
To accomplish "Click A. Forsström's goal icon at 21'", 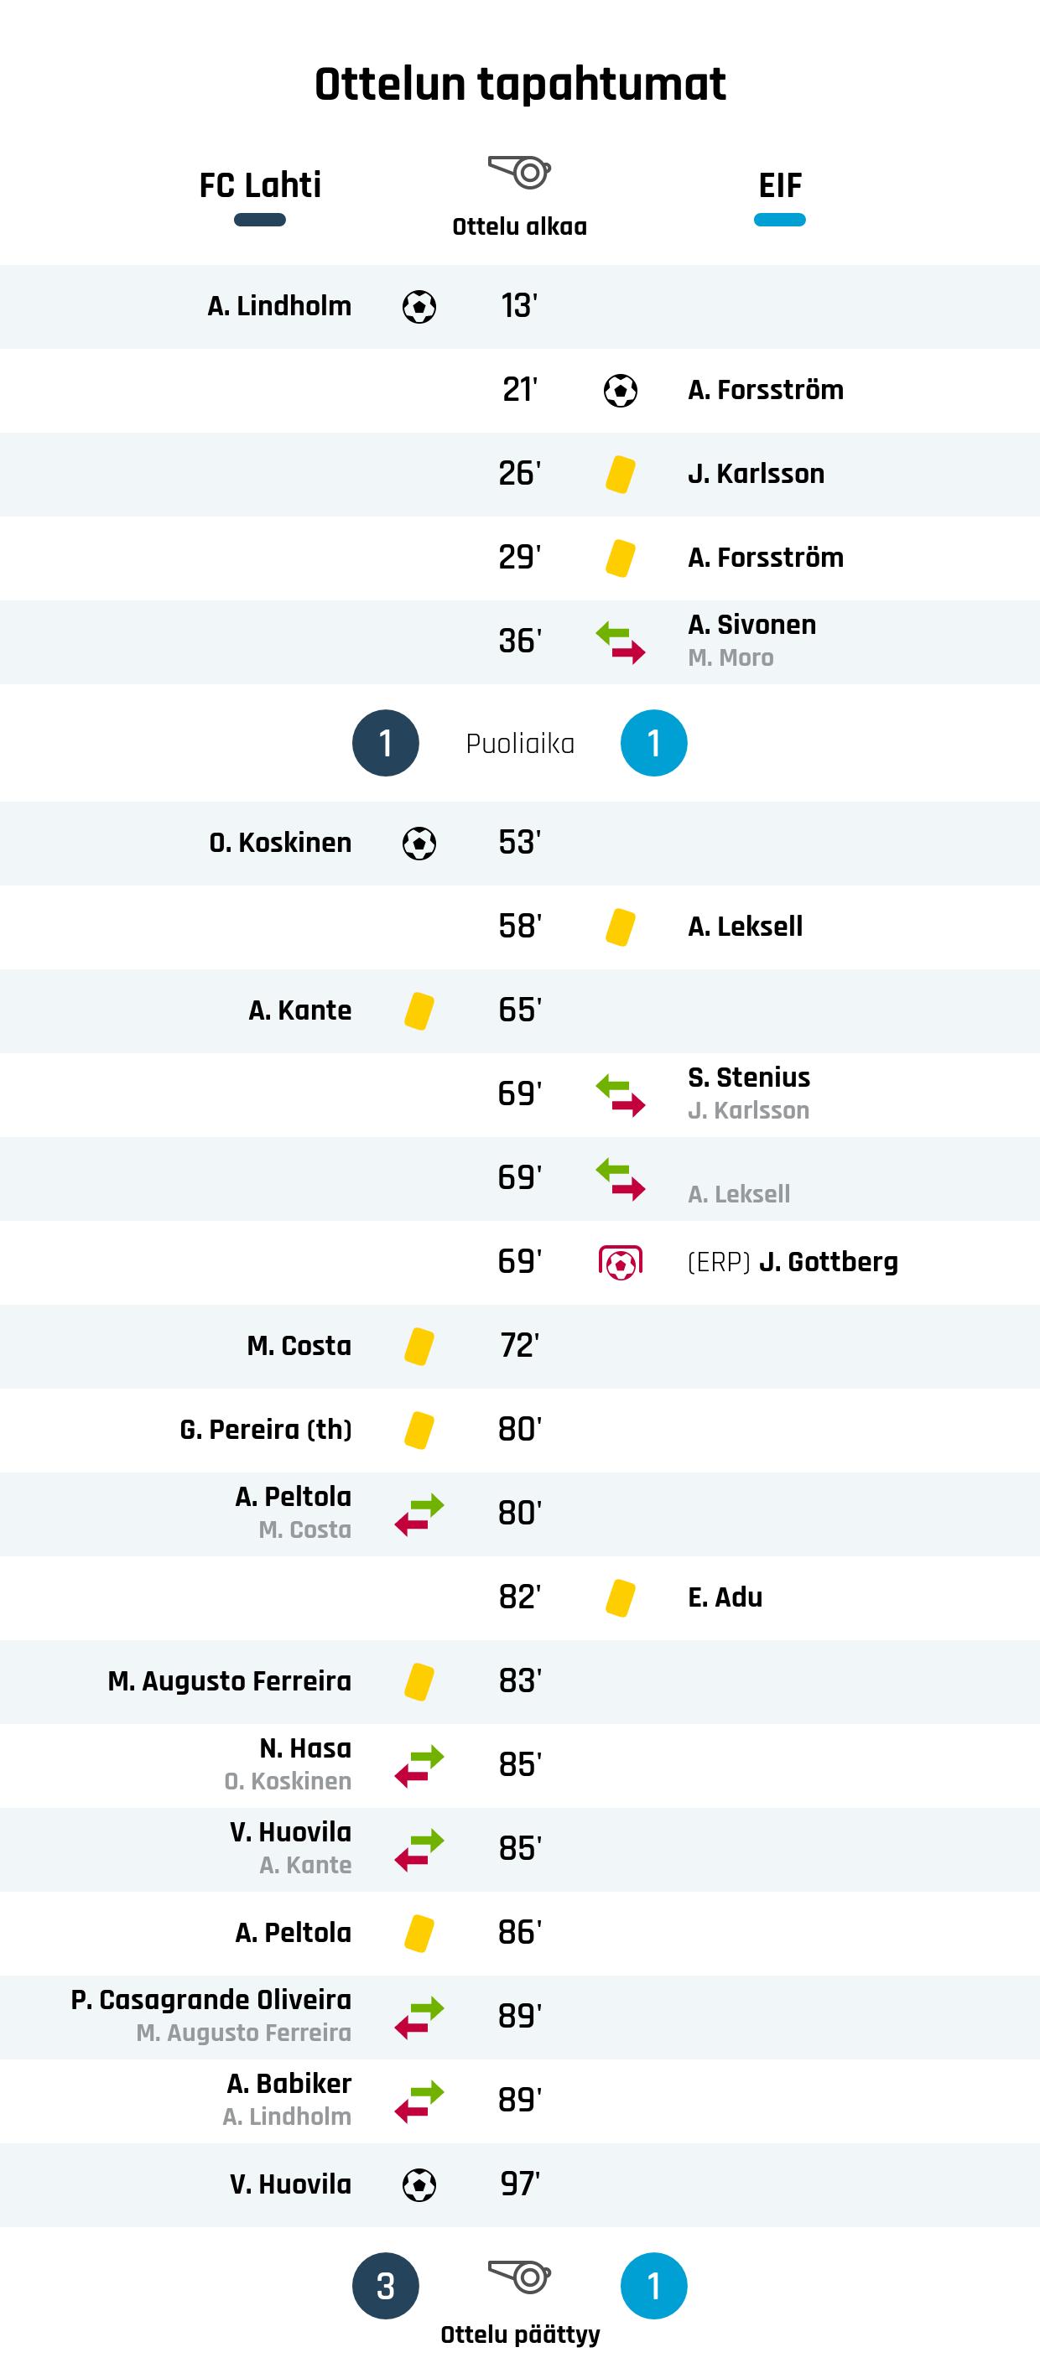I will [620, 391].
